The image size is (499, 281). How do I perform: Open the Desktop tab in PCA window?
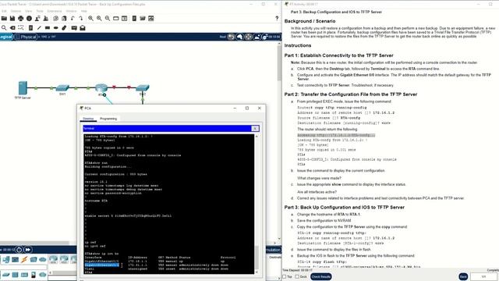(88, 119)
